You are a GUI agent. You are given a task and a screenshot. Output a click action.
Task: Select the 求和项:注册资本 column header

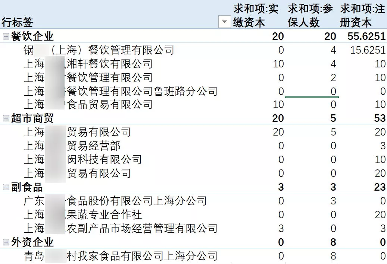[362, 16]
